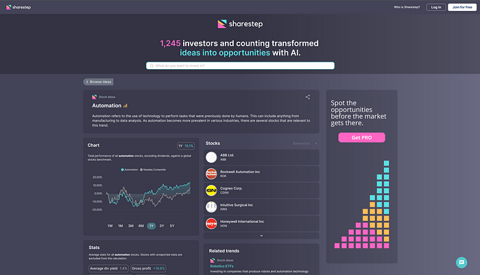This screenshot has height=275, width=480.
Task: Click the bar chart icon beside Automation title
Action: (x=125, y=105)
